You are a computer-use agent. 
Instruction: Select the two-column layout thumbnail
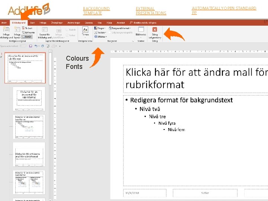coord(29,182)
